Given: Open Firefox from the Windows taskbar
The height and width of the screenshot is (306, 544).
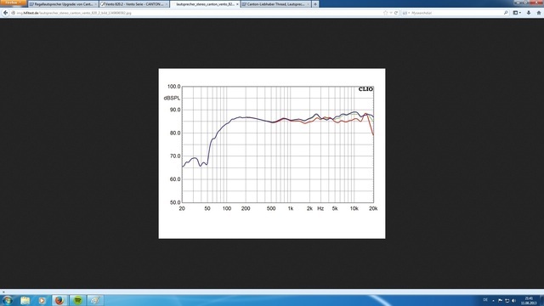Looking at the screenshot, I should (x=59, y=300).
